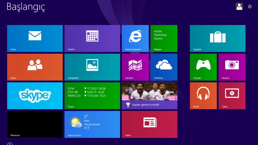Start the Skype app
The image size is (258, 145).
click(35, 96)
